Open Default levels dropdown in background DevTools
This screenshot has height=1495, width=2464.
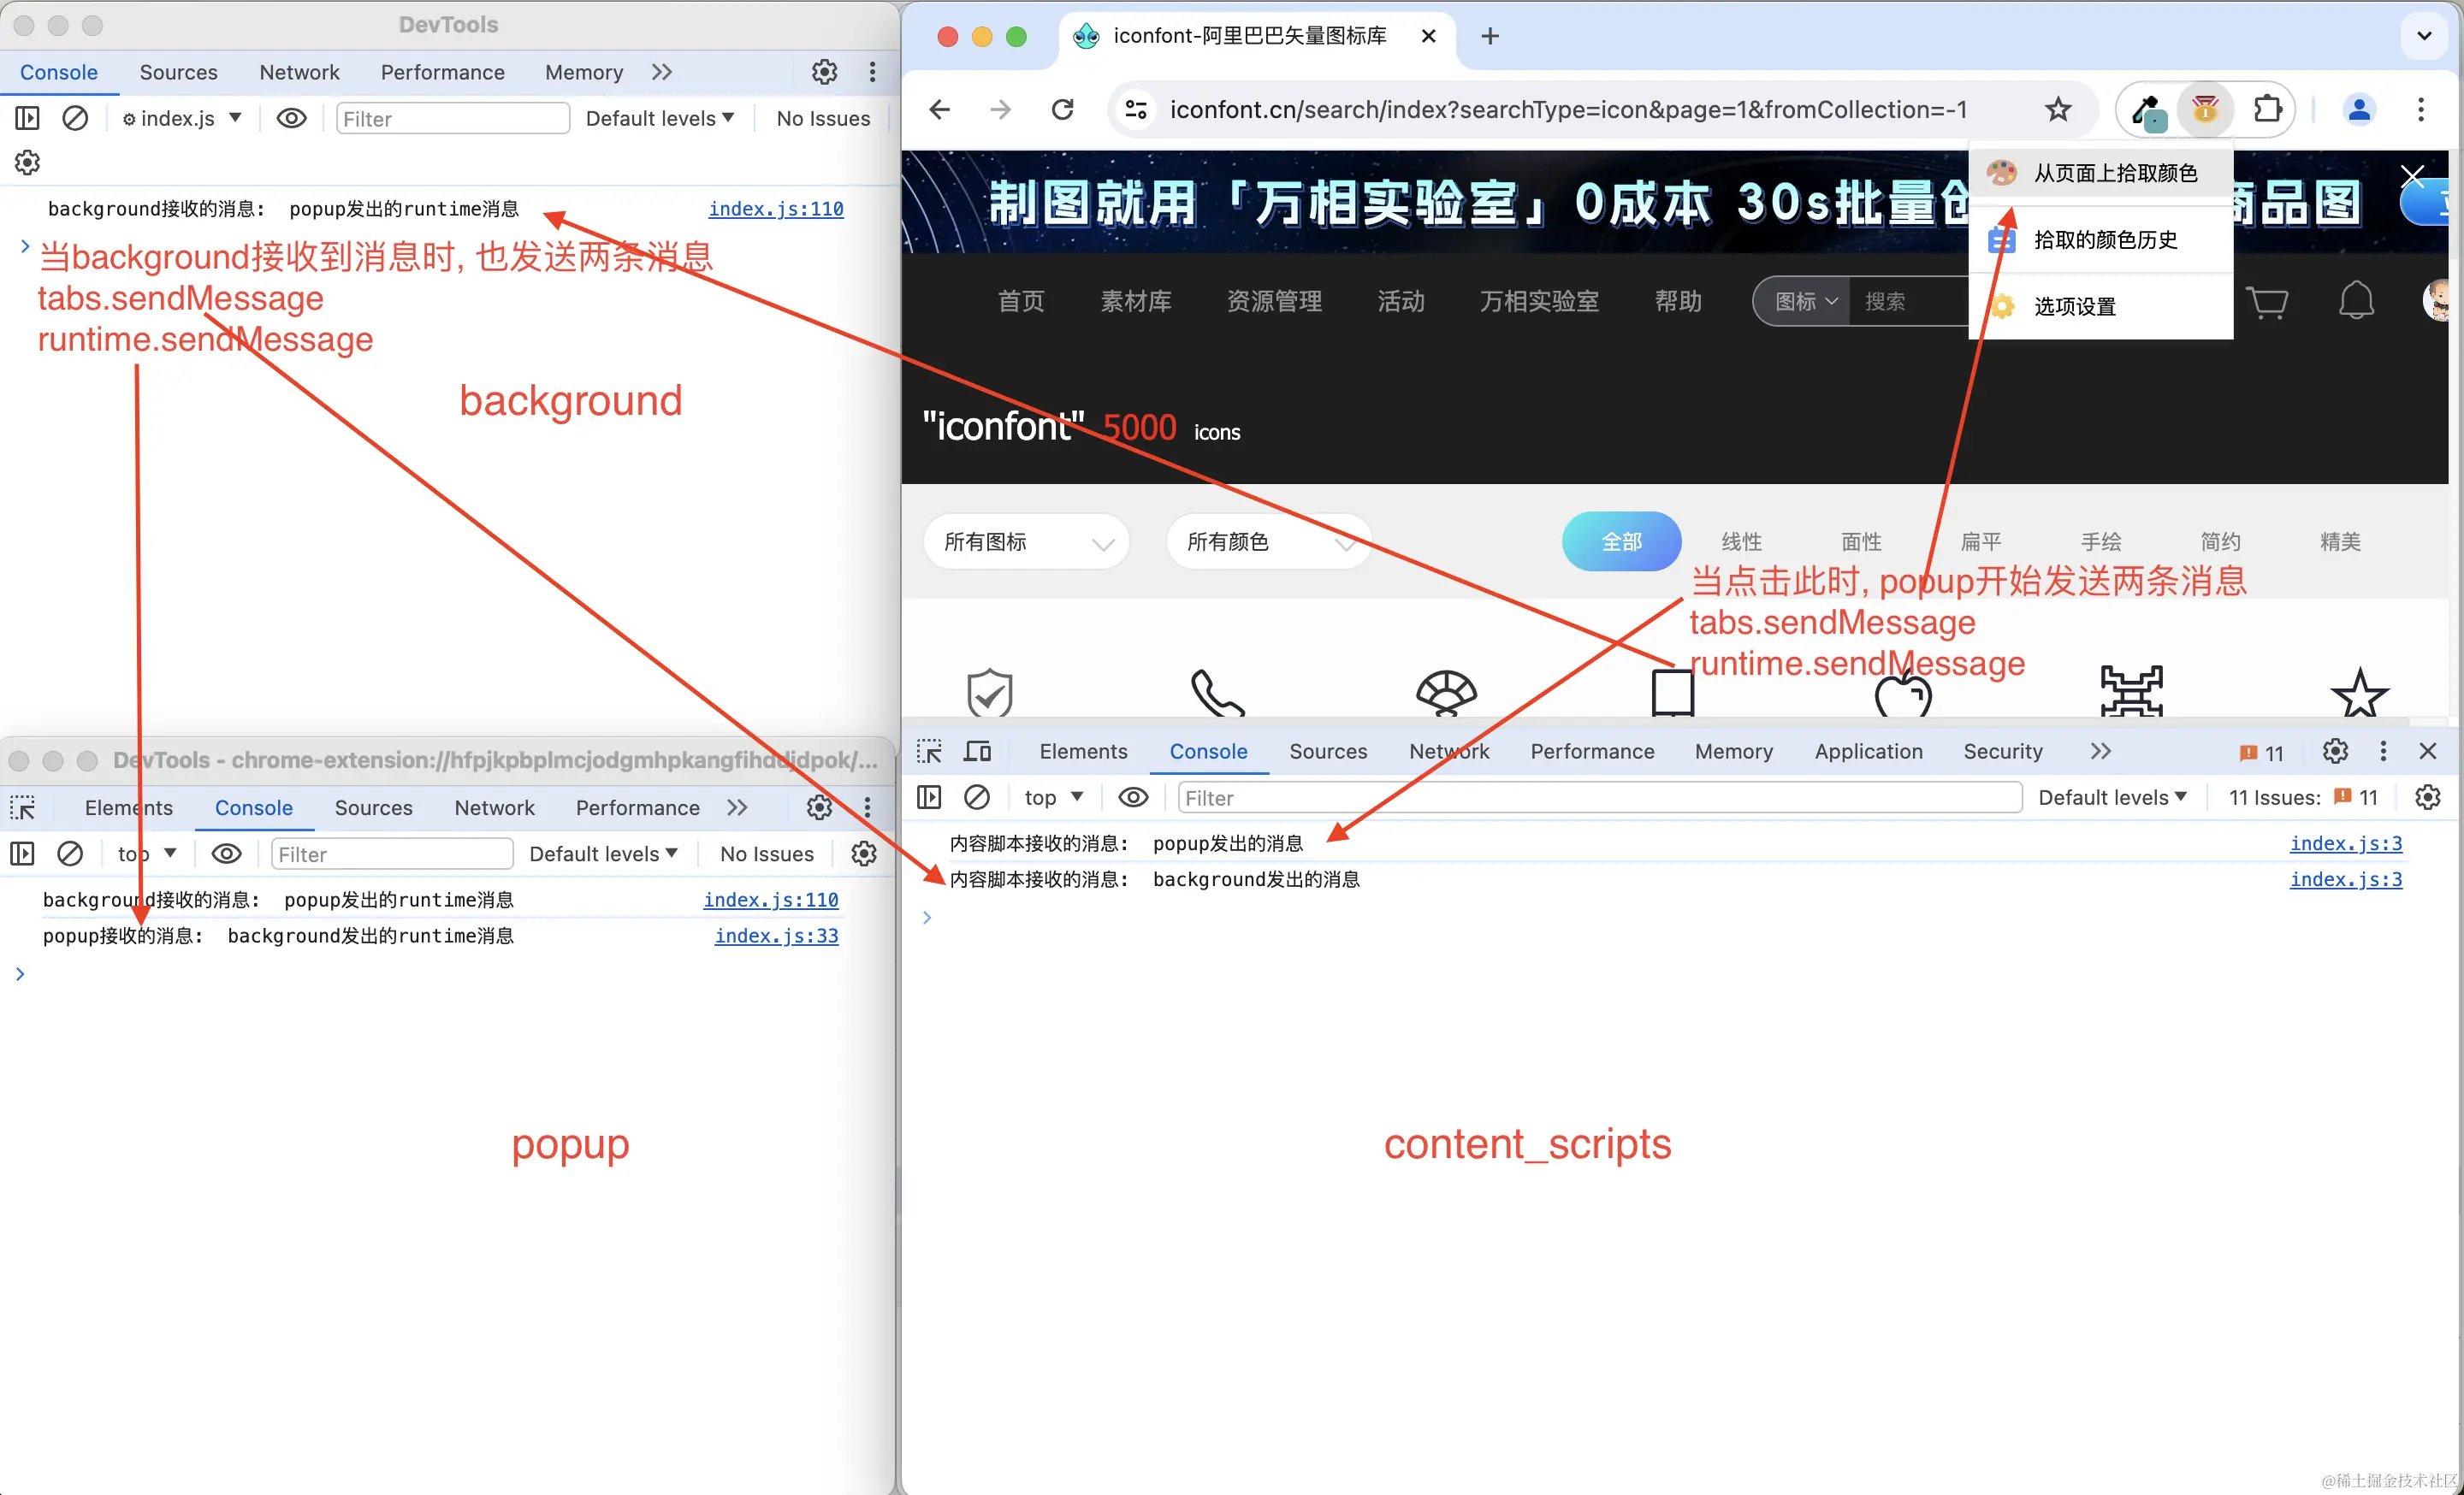pos(660,118)
